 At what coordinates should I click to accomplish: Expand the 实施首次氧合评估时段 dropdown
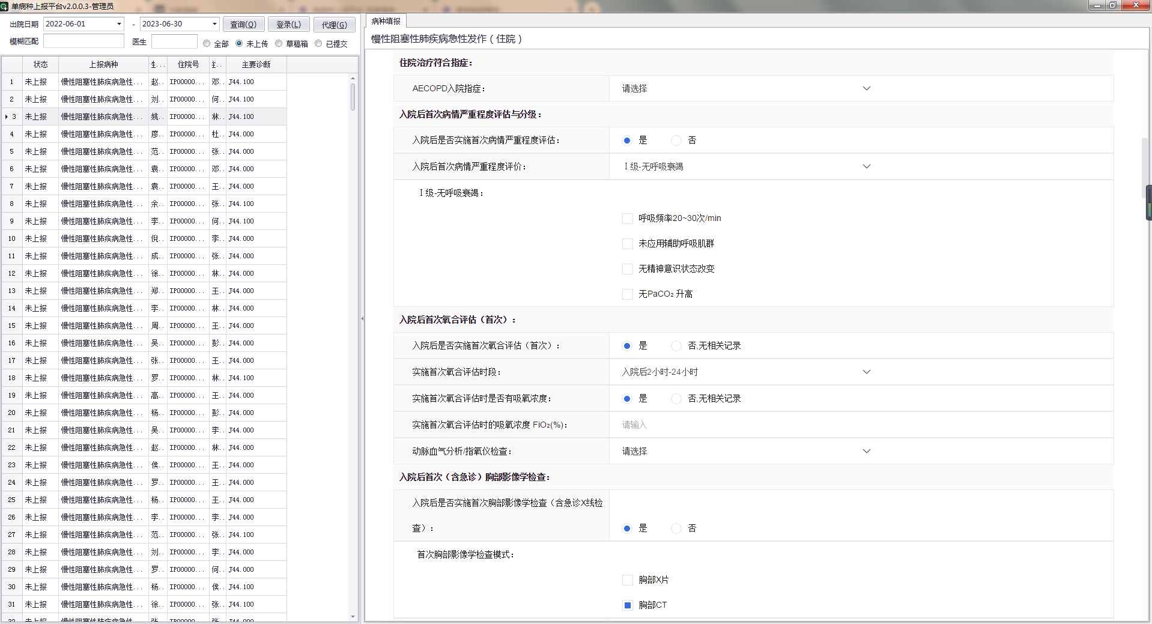pos(866,372)
